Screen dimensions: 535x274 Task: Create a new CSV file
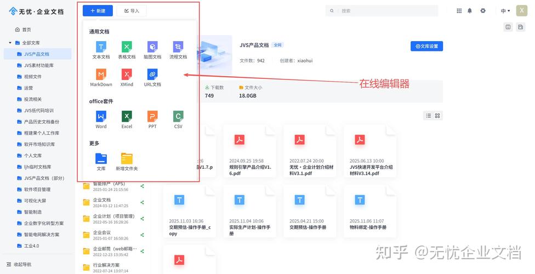178,120
